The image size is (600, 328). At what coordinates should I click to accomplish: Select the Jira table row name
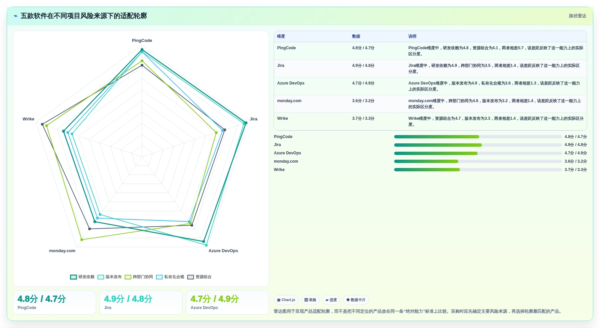coord(281,66)
